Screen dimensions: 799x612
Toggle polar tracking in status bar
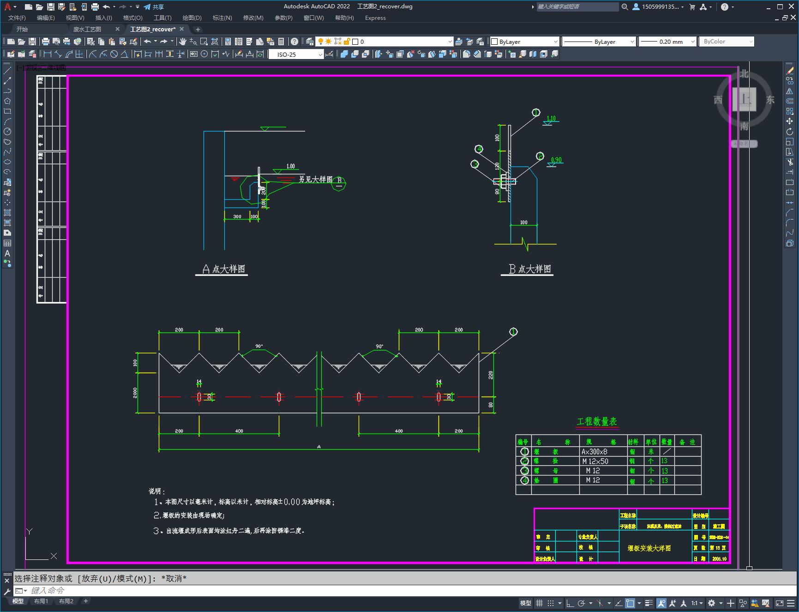(582, 603)
